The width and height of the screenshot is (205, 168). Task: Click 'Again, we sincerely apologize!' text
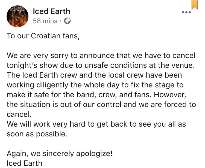[x=60, y=153]
